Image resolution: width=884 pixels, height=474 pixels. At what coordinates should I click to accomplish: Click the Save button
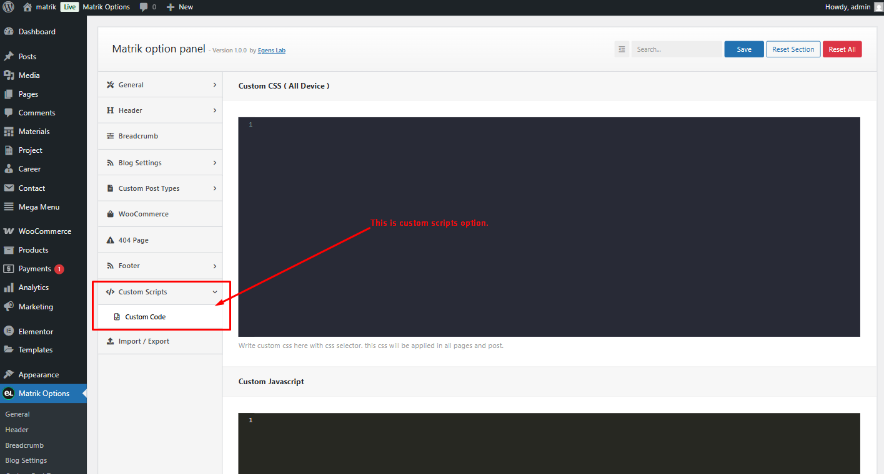tap(744, 49)
